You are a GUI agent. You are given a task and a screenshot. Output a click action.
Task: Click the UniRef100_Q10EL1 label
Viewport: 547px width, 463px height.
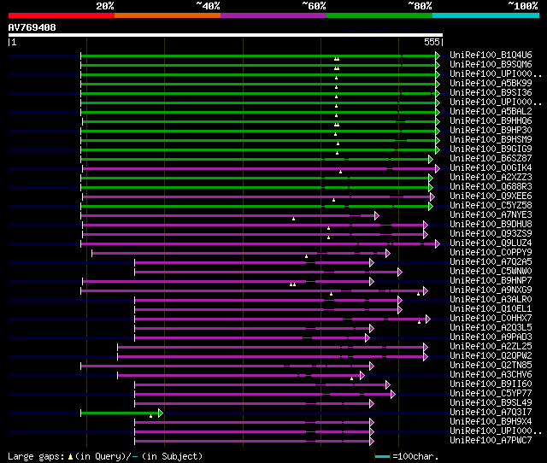491,309
